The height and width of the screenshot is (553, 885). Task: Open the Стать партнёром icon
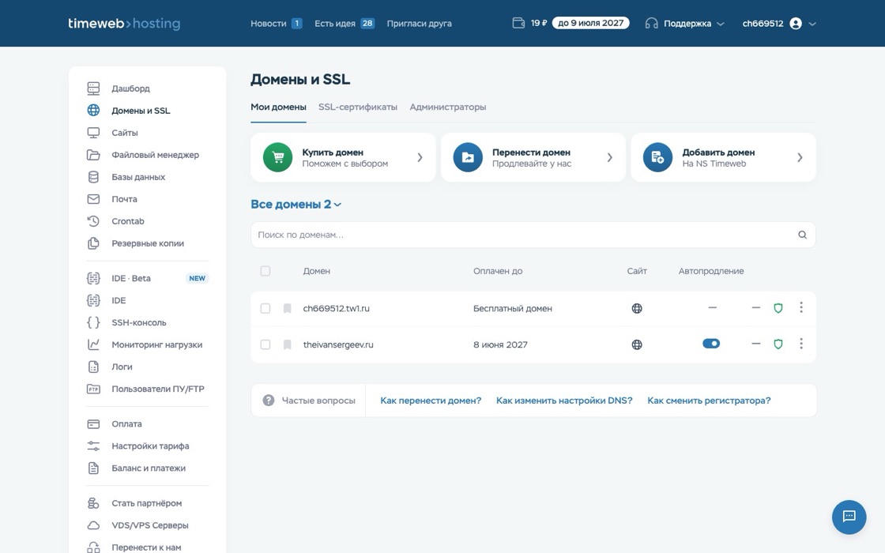[93, 502]
